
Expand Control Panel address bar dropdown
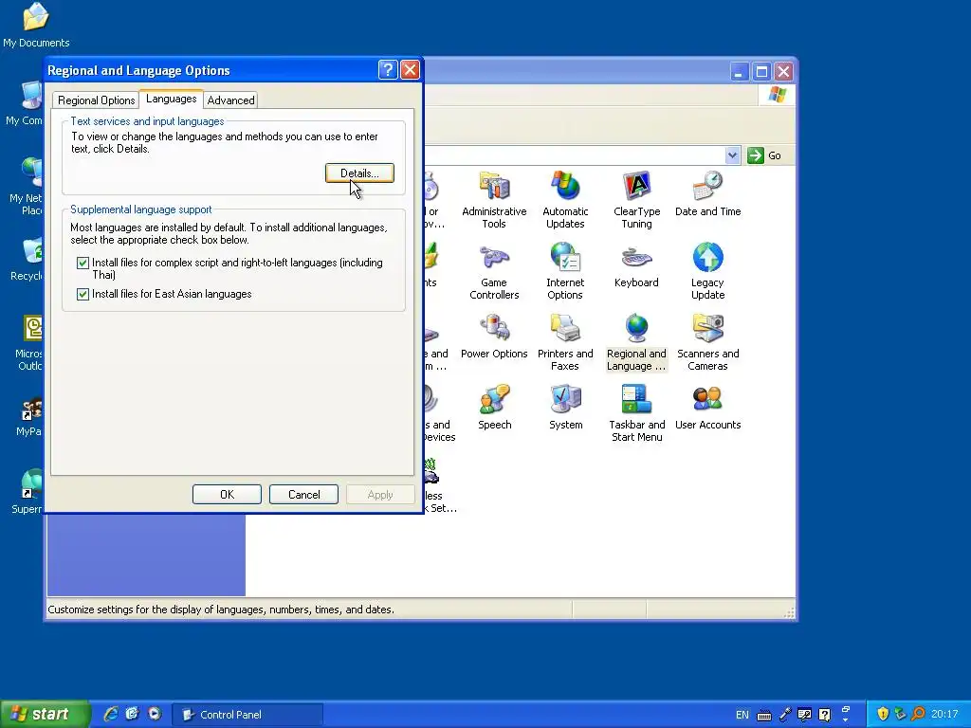[732, 155]
